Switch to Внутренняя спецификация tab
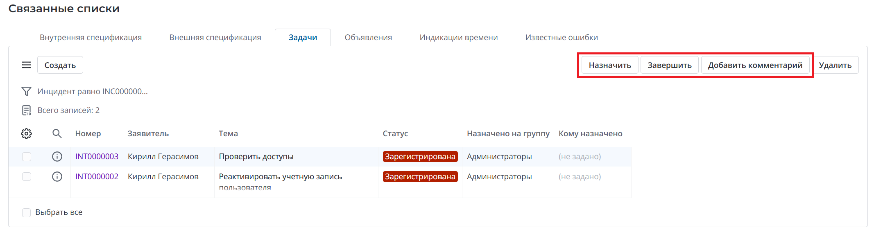874x232 pixels. (91, 38)
